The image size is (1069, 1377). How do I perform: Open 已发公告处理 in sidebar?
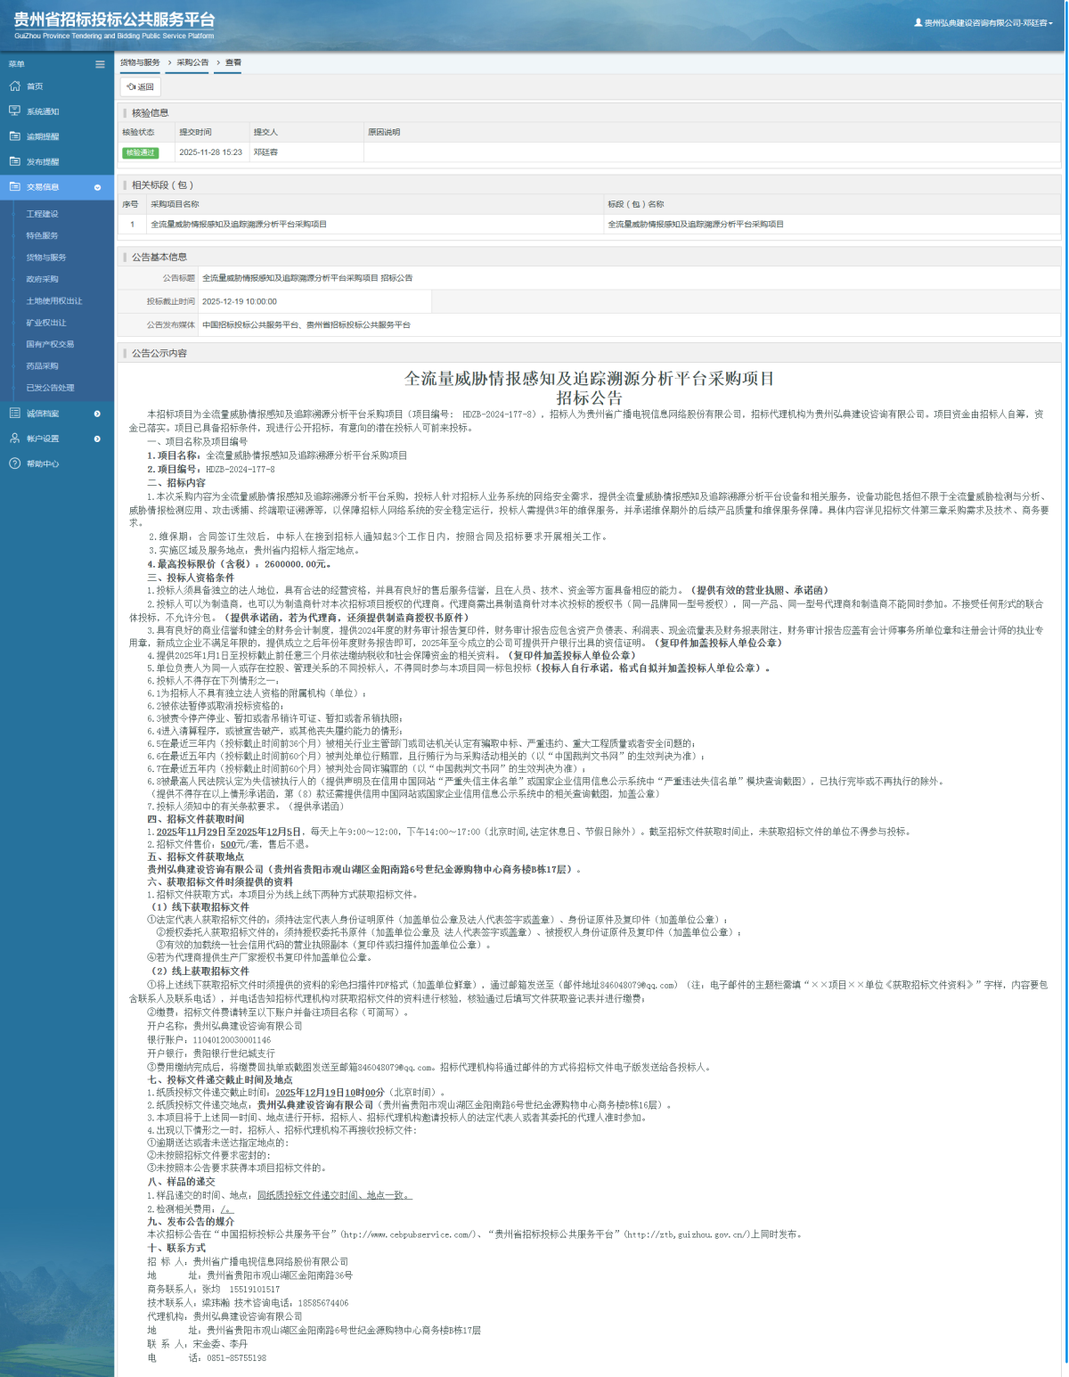click(x=50, y=388)
